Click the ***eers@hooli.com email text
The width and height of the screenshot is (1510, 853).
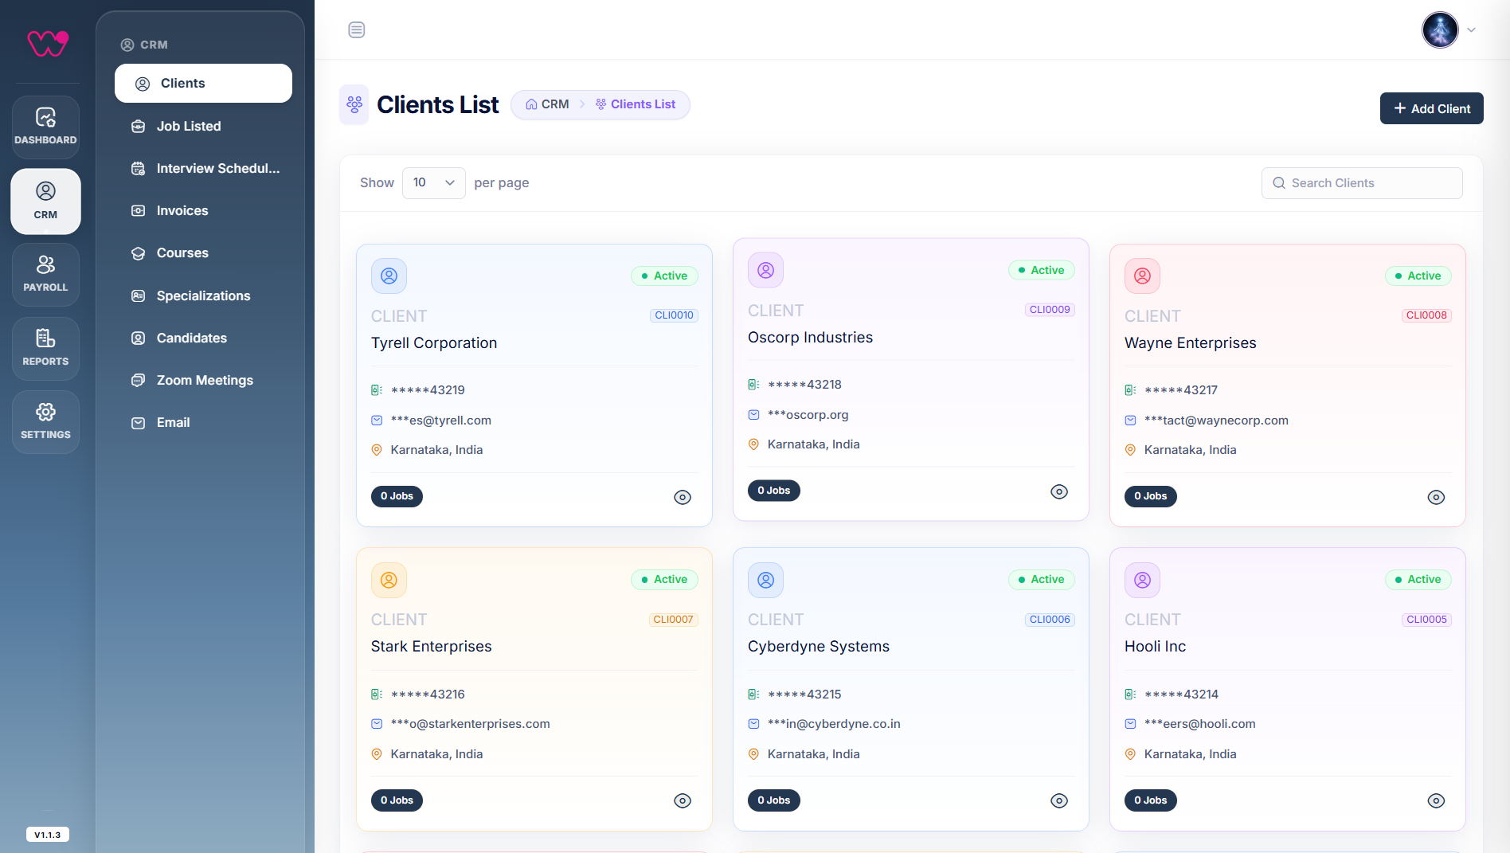coord(1199,724)
